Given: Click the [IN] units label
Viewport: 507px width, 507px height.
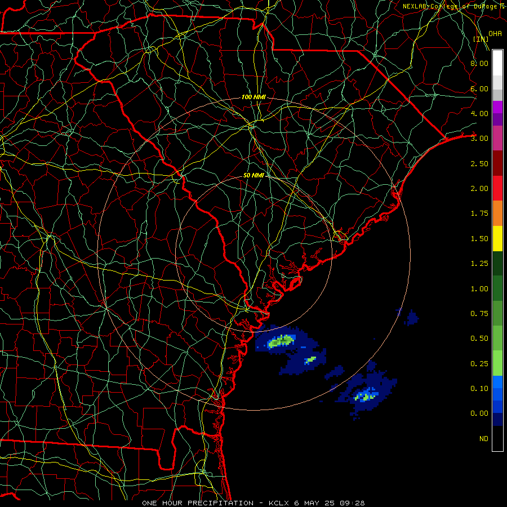Looking at the screenshot, I should 481,39.
